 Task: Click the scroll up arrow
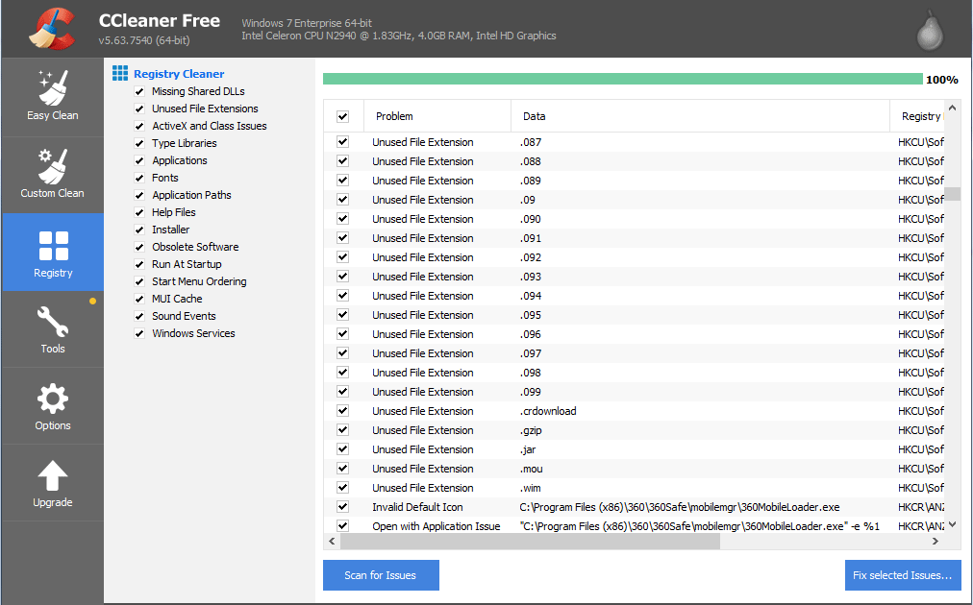pyautogui.click(x=953, y=109)
